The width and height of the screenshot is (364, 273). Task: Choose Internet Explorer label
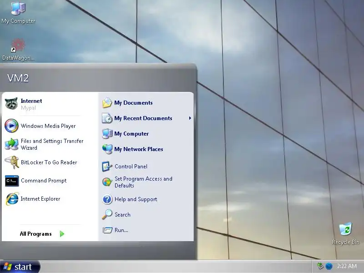[x=40, y=199]
